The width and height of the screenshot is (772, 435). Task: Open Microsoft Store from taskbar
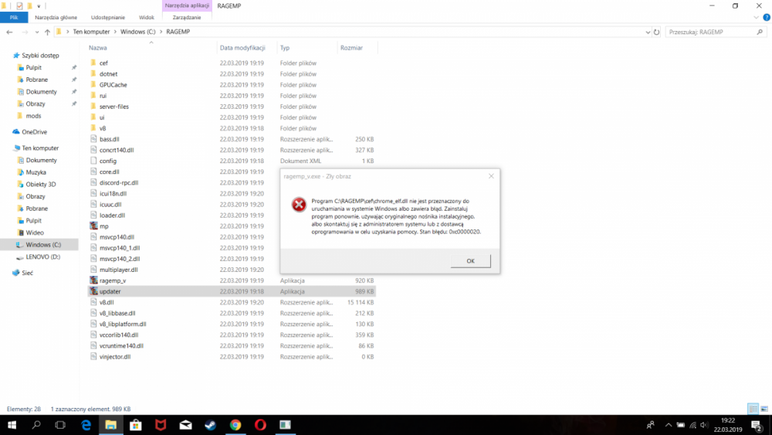[x=135, y=425]
